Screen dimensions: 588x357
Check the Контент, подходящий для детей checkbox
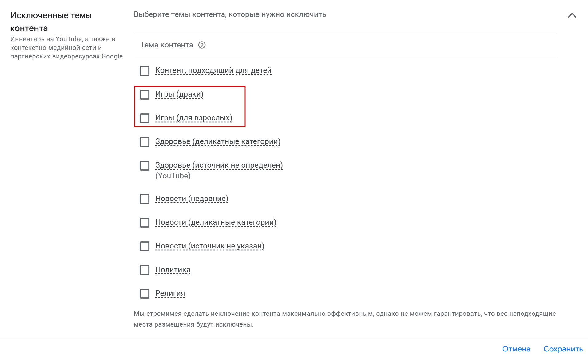145,71
